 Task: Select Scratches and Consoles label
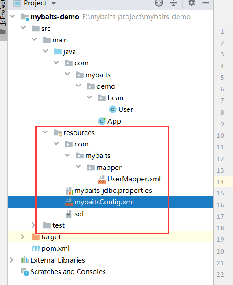tap(68, 272)
